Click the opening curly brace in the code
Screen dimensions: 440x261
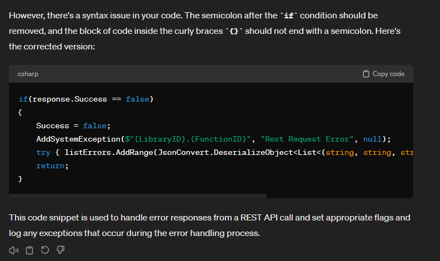(x=21, y=112)
